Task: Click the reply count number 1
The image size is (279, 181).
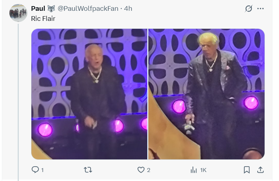Action: [x=42, y=170]
